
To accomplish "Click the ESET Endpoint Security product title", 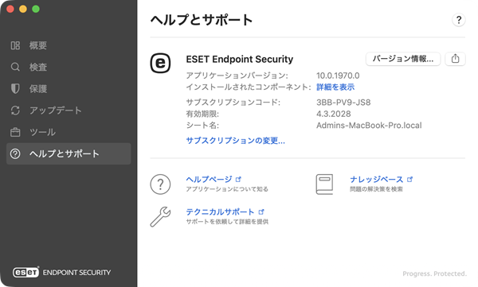I will 240,59.
